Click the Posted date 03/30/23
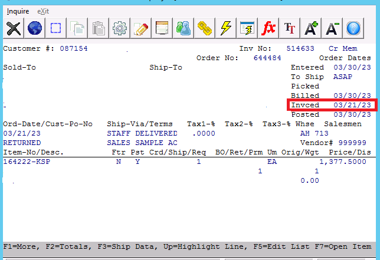 pos(352,114)
